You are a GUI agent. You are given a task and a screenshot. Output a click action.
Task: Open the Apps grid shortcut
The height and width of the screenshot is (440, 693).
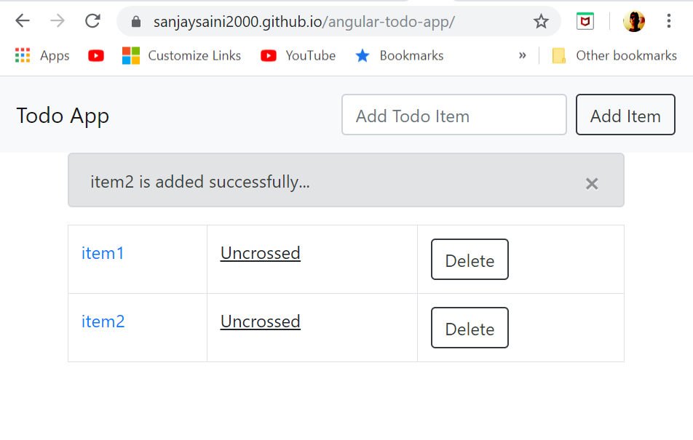tap(42, 55)
